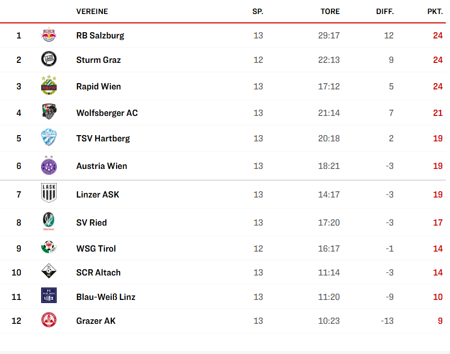Screen dimensions: 450x354
Task: Click the Wolfsberger AC club crest
Action: pos(49,112)
